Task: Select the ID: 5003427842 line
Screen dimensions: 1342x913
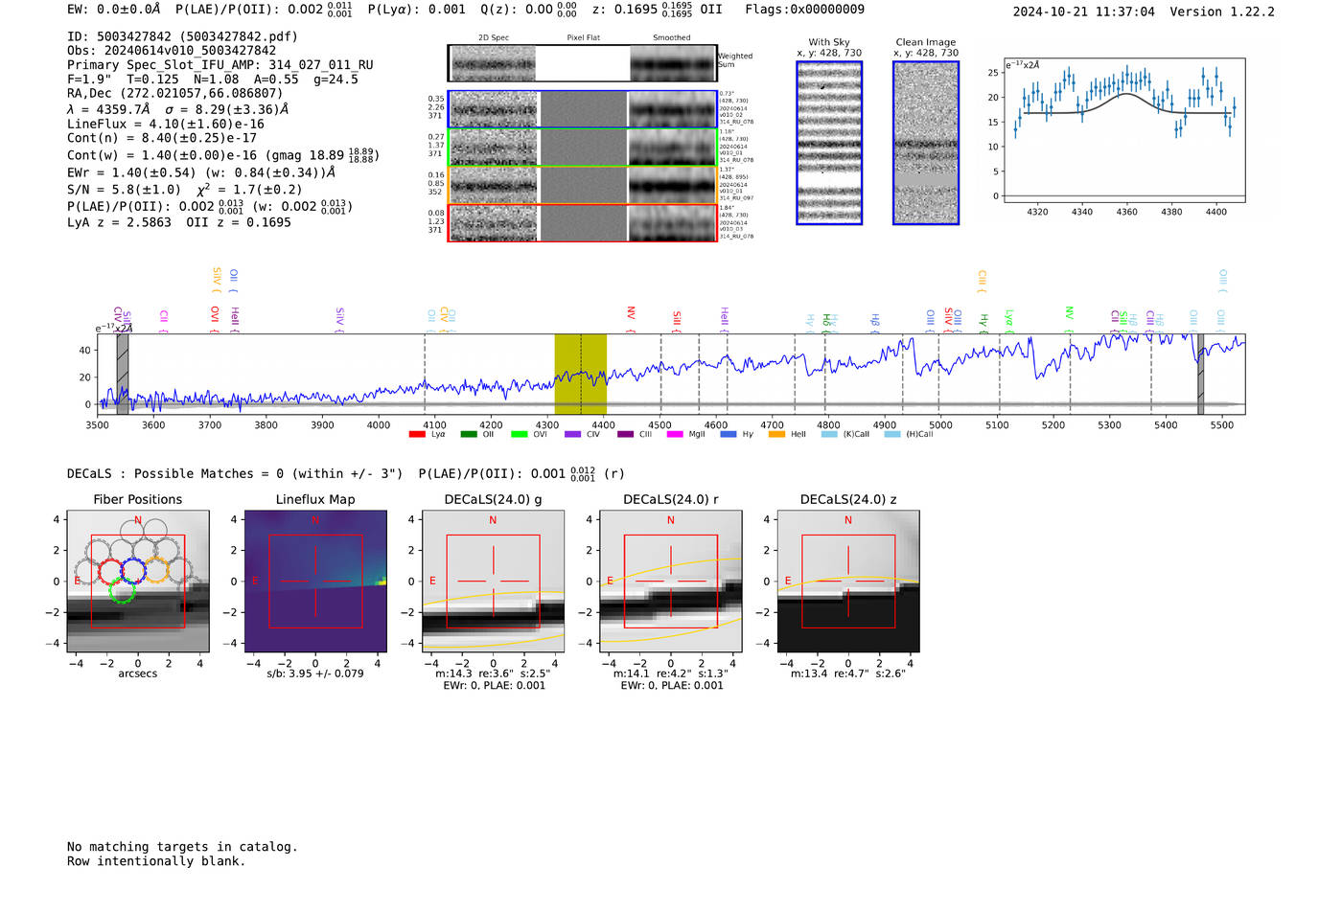Action: pos(182,36)
